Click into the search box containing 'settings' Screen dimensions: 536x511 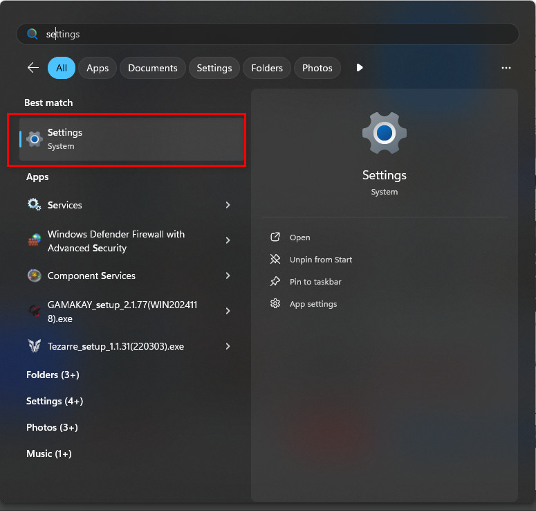268,34
